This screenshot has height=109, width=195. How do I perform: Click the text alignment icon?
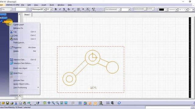coord(79,9)
